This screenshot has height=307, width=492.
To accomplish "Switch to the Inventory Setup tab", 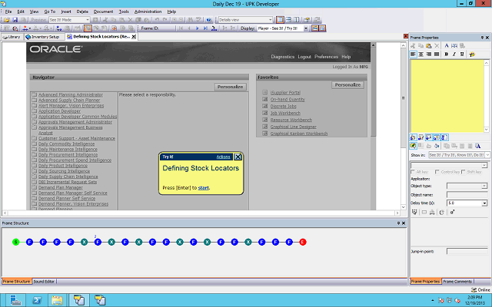I will click(43, 37).
